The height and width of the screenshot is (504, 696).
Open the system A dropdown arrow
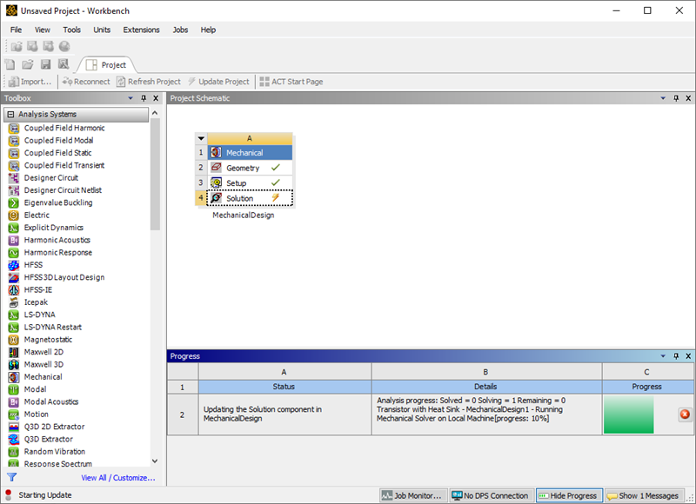click(x=201, y=138)
